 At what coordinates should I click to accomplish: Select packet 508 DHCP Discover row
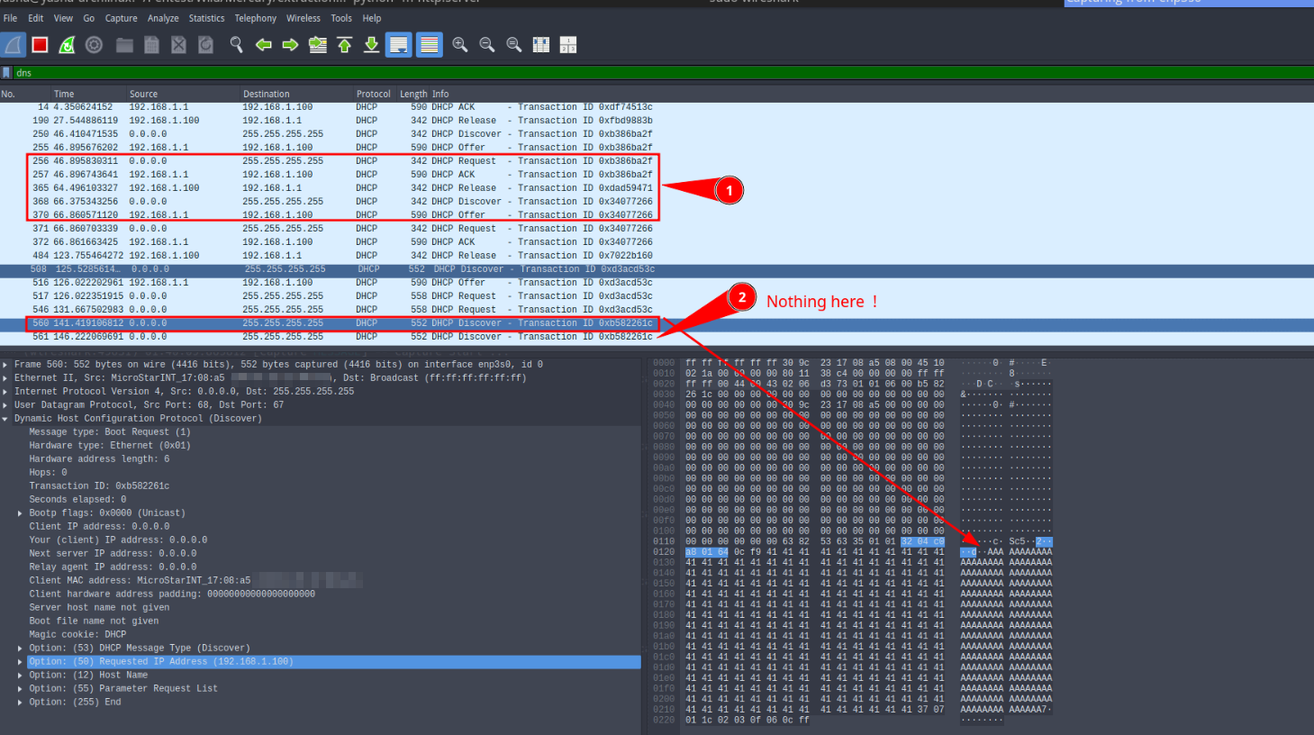click(360, 269)
